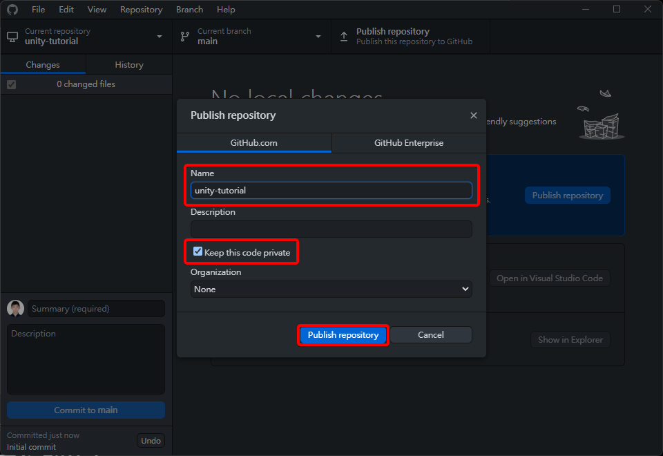663x456 pixels.
Task: Expand the Current repository unity-tutorial dropdown
Action: (86, 37)
